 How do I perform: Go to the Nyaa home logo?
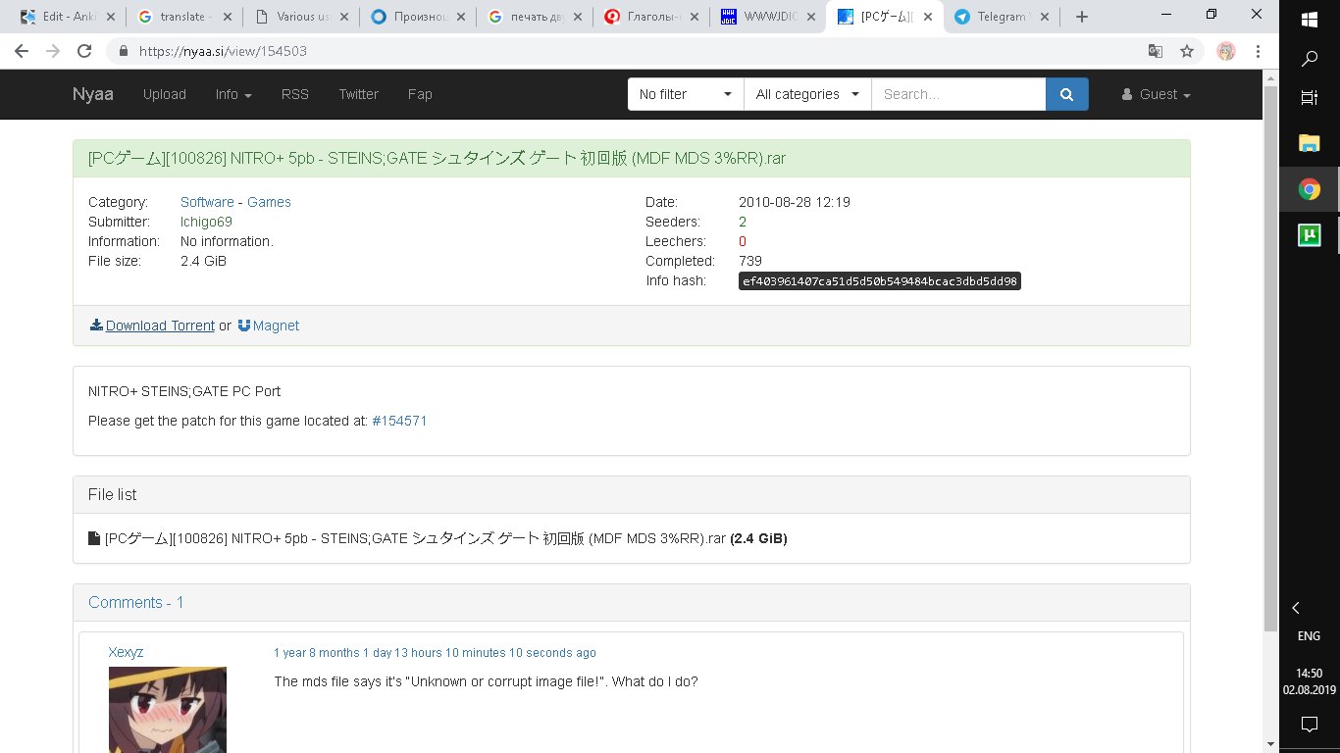click(93, 94)
